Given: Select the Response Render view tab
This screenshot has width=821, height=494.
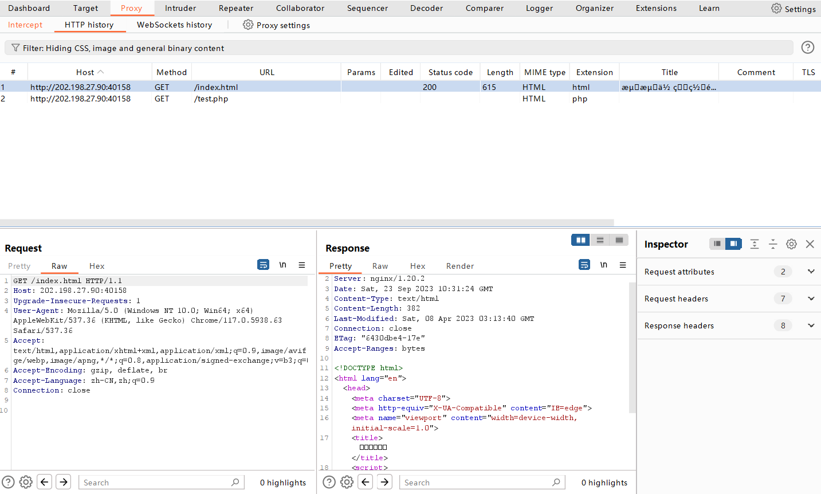Looking at the screenshot, I should click(460, 266).
